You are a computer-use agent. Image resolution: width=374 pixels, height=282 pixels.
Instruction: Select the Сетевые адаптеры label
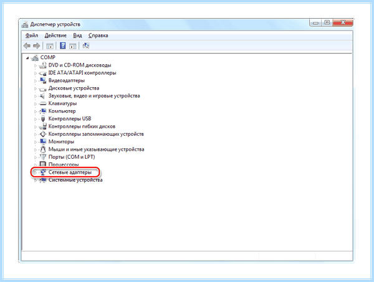[70, 172]
